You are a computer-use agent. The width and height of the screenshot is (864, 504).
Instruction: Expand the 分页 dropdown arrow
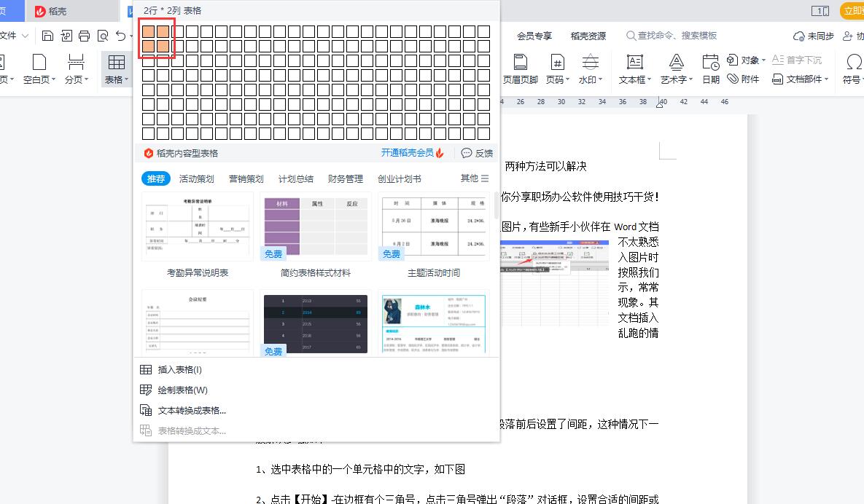pos(87,80)
